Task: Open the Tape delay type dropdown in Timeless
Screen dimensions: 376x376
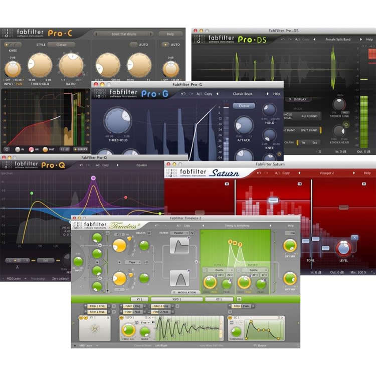Action: (133, 262)
